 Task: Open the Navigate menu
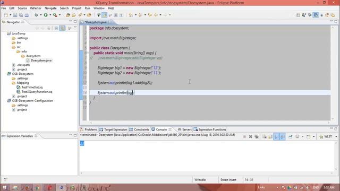point(50,8)
